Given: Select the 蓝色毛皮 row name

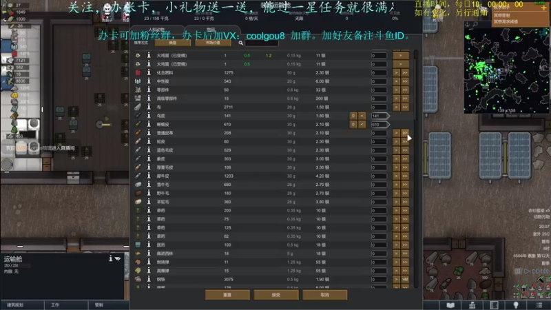Looking at the screenshot, I should pyautogui.click(x=165, y=150).
